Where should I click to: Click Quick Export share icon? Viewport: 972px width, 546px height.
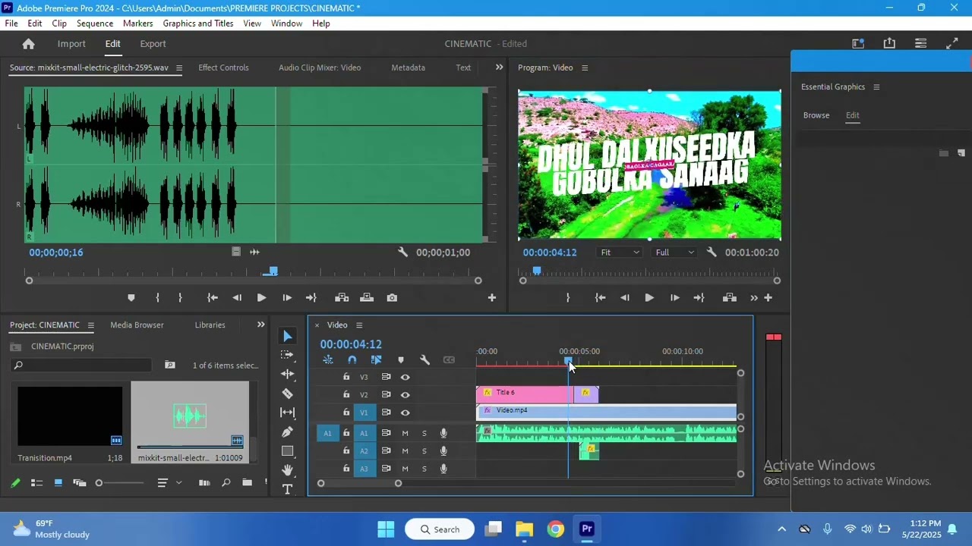coord(889,44)
